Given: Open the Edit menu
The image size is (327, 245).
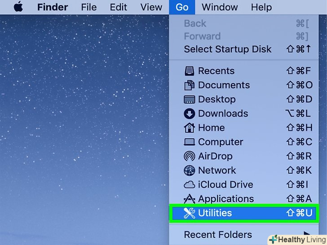Looking at the screenshot, I should tap(118, 7).
